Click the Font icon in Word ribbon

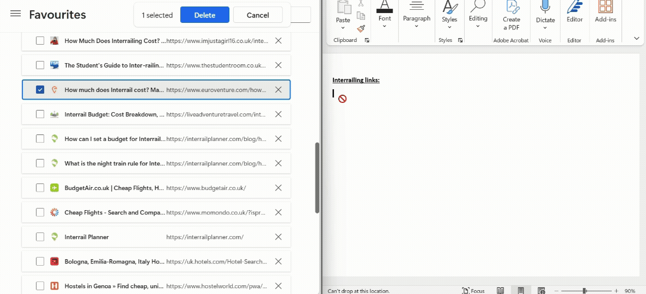[385, 6]
